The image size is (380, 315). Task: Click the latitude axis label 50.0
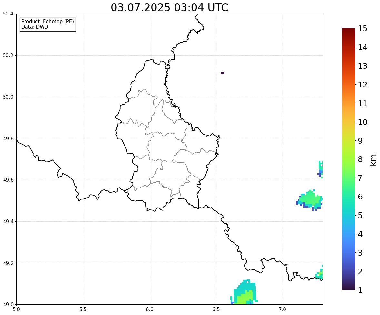pos(8,97)
